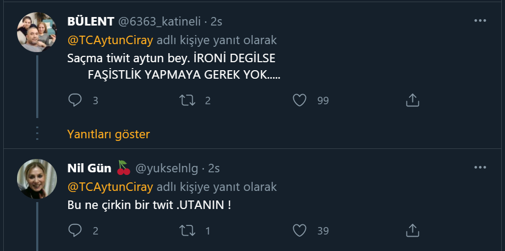Retweet Nil Gün's tweet
Screen dimensions: 505x251
tap(187, 231)
